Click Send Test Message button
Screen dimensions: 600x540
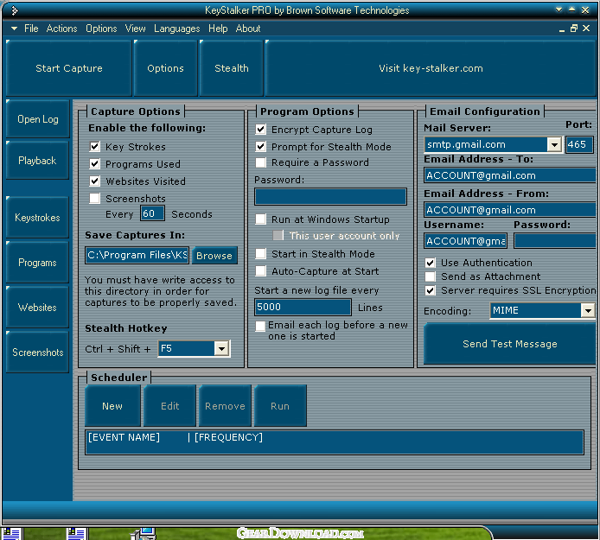(x=510, y=344)
